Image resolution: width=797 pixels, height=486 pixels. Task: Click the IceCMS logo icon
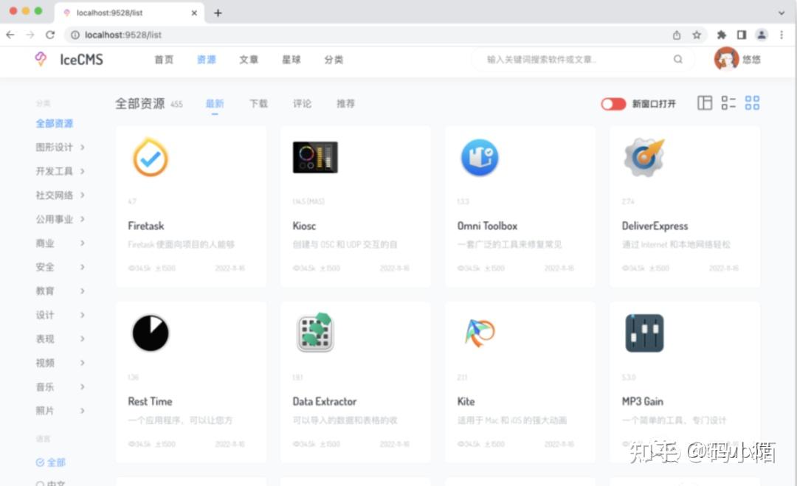(41, 59)
